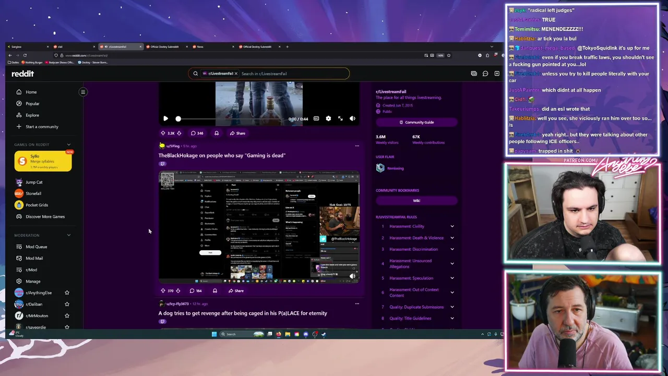Collapse the Moderation section
This screenshot has height=376, width=668.
(x=68, y=236)
